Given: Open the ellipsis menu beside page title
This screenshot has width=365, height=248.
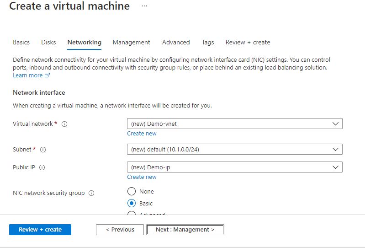Looking at the screenshot, I should click(x=144, y=6).
